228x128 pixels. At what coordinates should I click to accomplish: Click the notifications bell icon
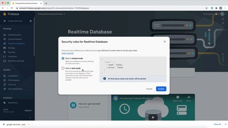[x=216, y=14]
